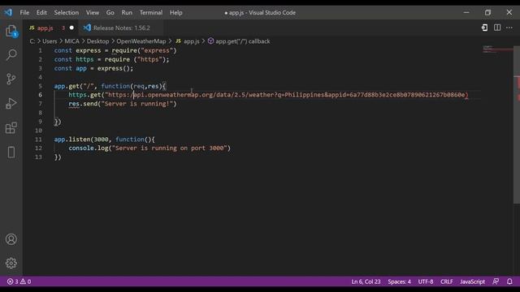Click 'app.listen(3000' on line 11
Image resolution: width=520 pixels, height=292 pixels.
(x=81, y=139)
